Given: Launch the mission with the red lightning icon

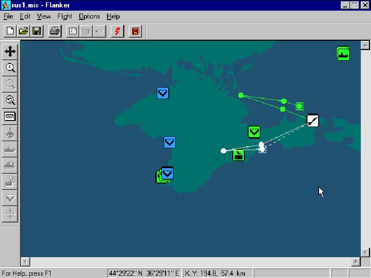Looking at the screenshot, I should [117, 31].
